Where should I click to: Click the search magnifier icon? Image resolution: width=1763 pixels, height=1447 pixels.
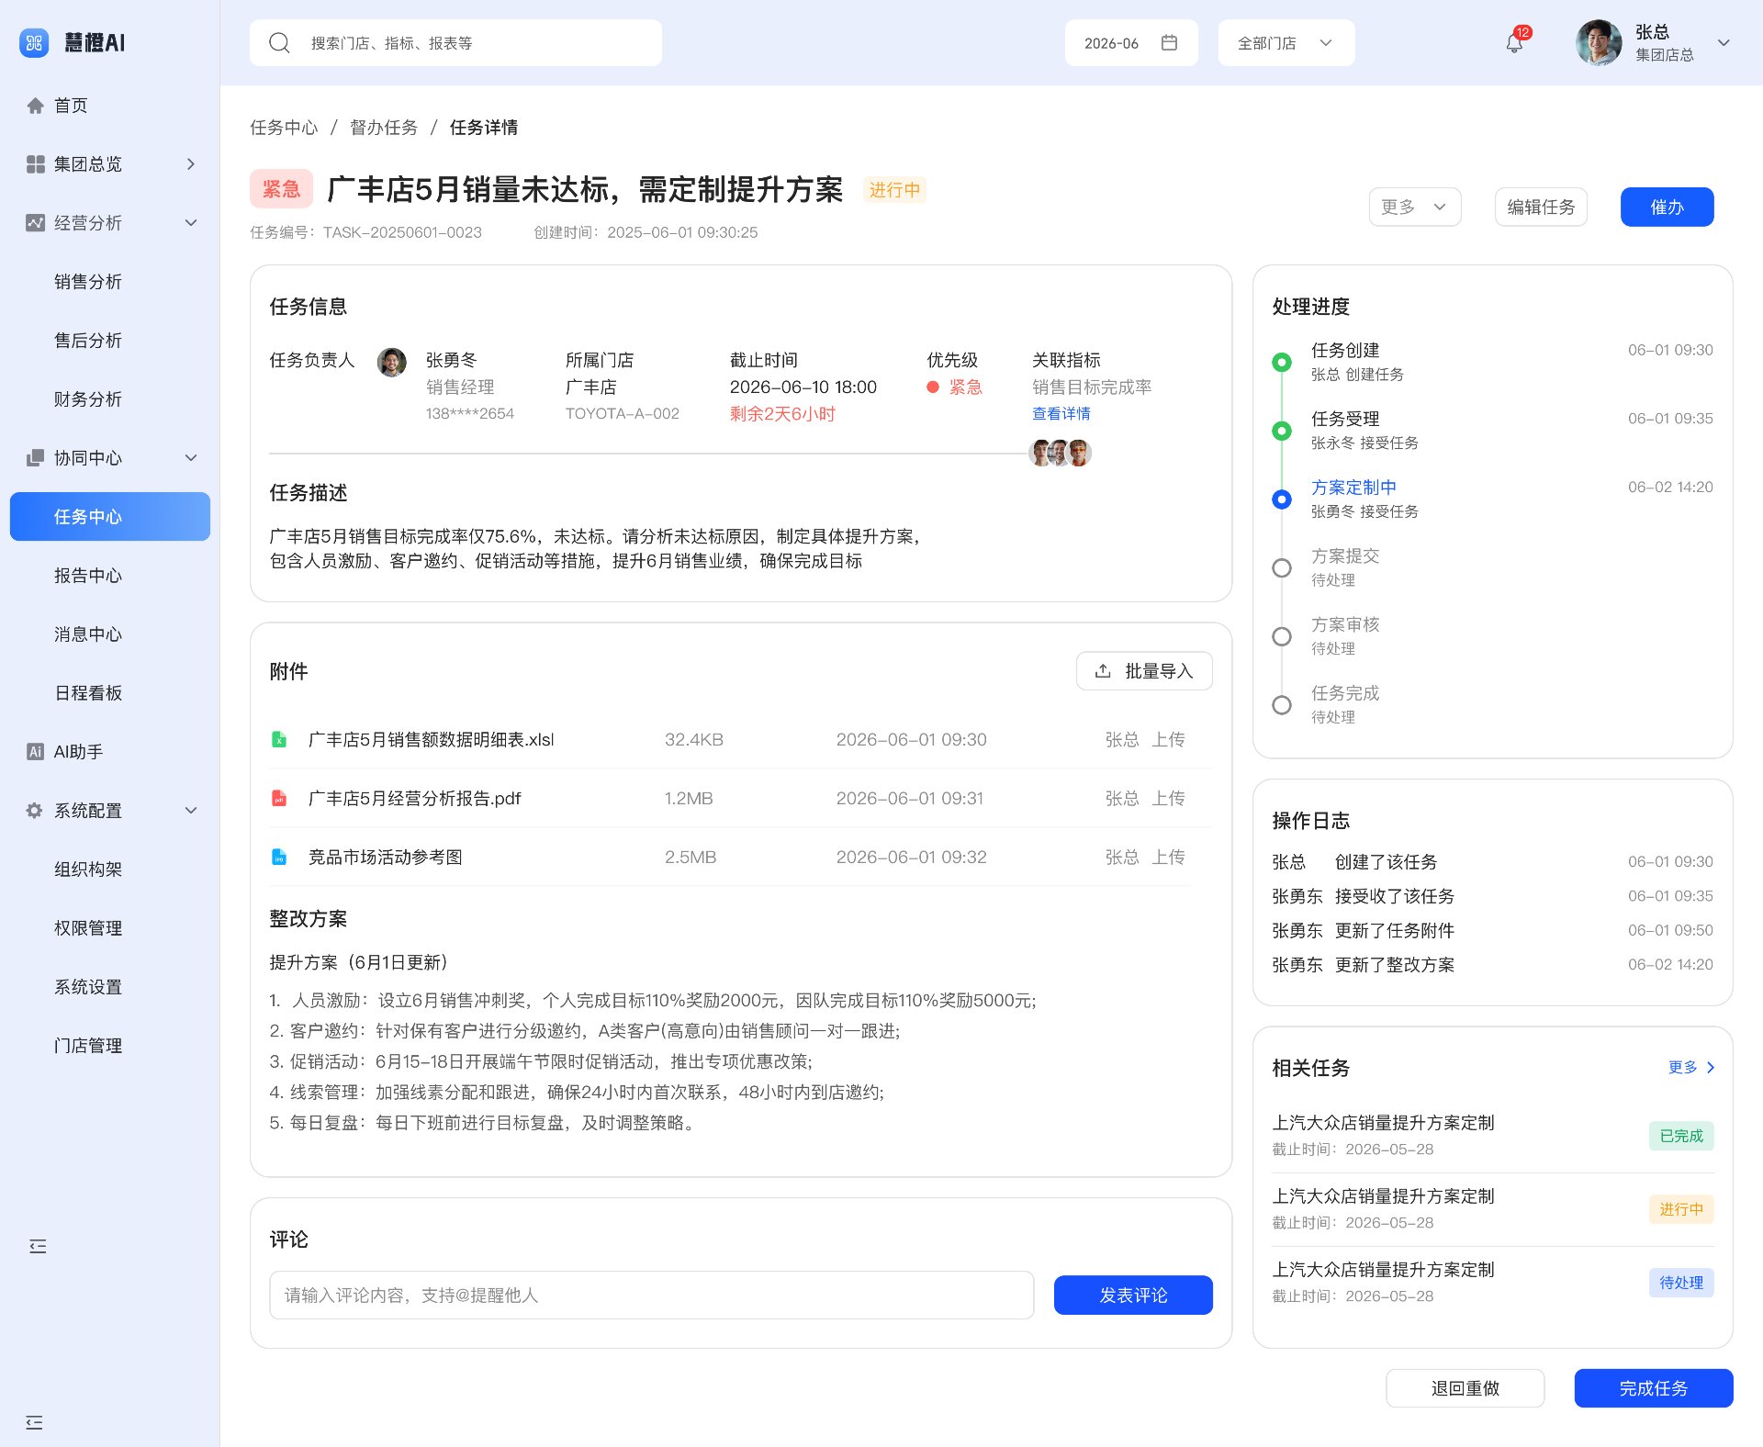point(279,43)
